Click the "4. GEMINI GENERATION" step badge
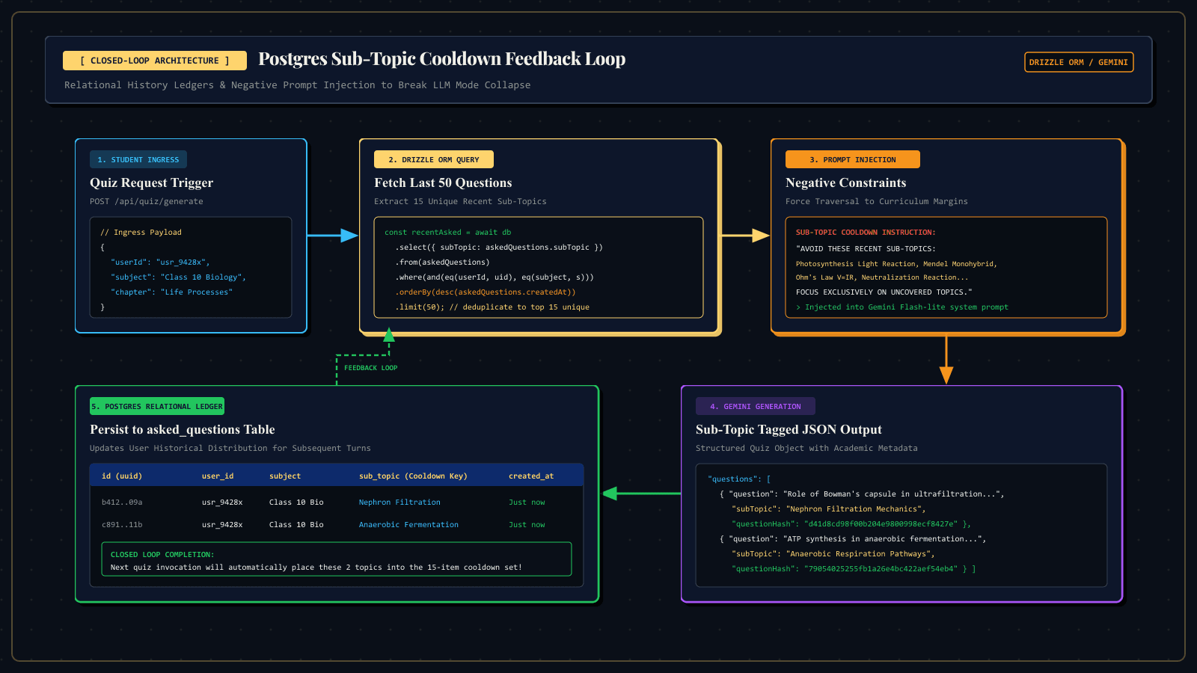 (756, 406)
